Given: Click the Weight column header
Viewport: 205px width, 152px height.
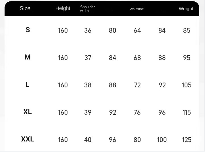Looking at the screenshot, I should point(186,9).
